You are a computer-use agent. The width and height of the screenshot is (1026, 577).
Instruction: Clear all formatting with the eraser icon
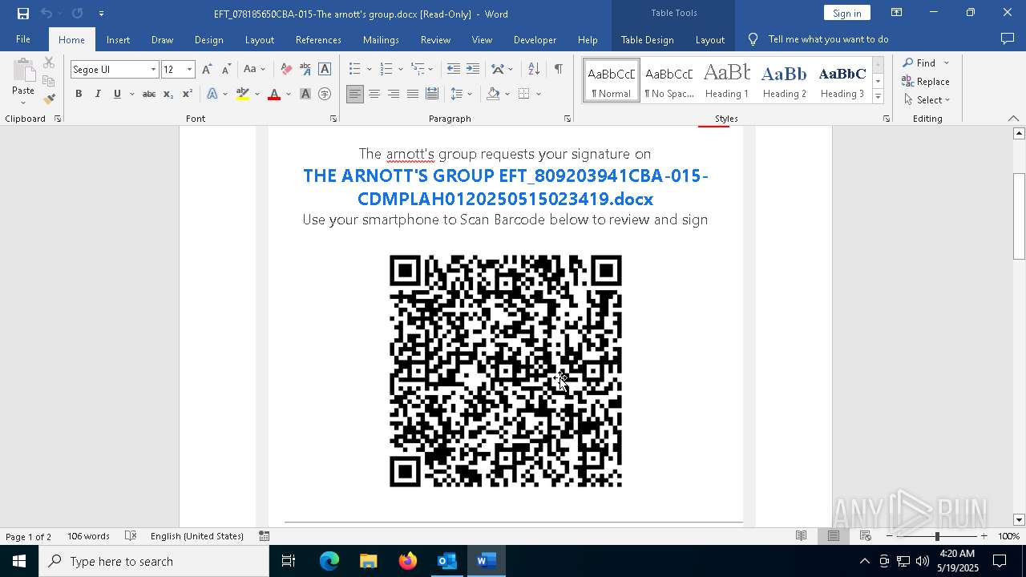click(x=286, y=70)
